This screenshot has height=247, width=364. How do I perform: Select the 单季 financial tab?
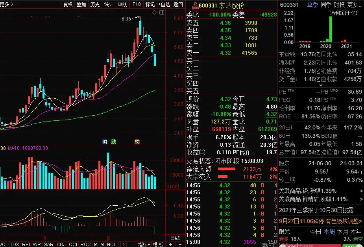point(312,5)
